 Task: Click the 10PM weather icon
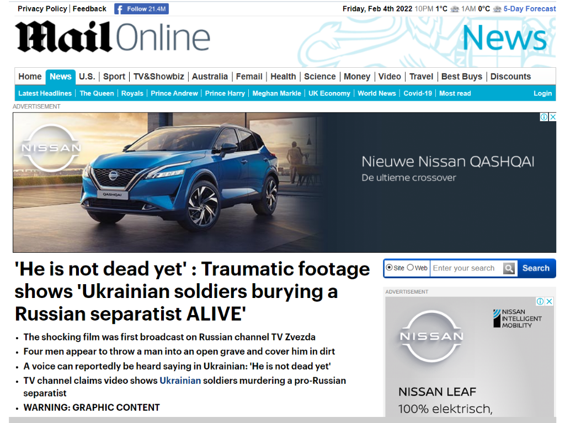point(455,9)
